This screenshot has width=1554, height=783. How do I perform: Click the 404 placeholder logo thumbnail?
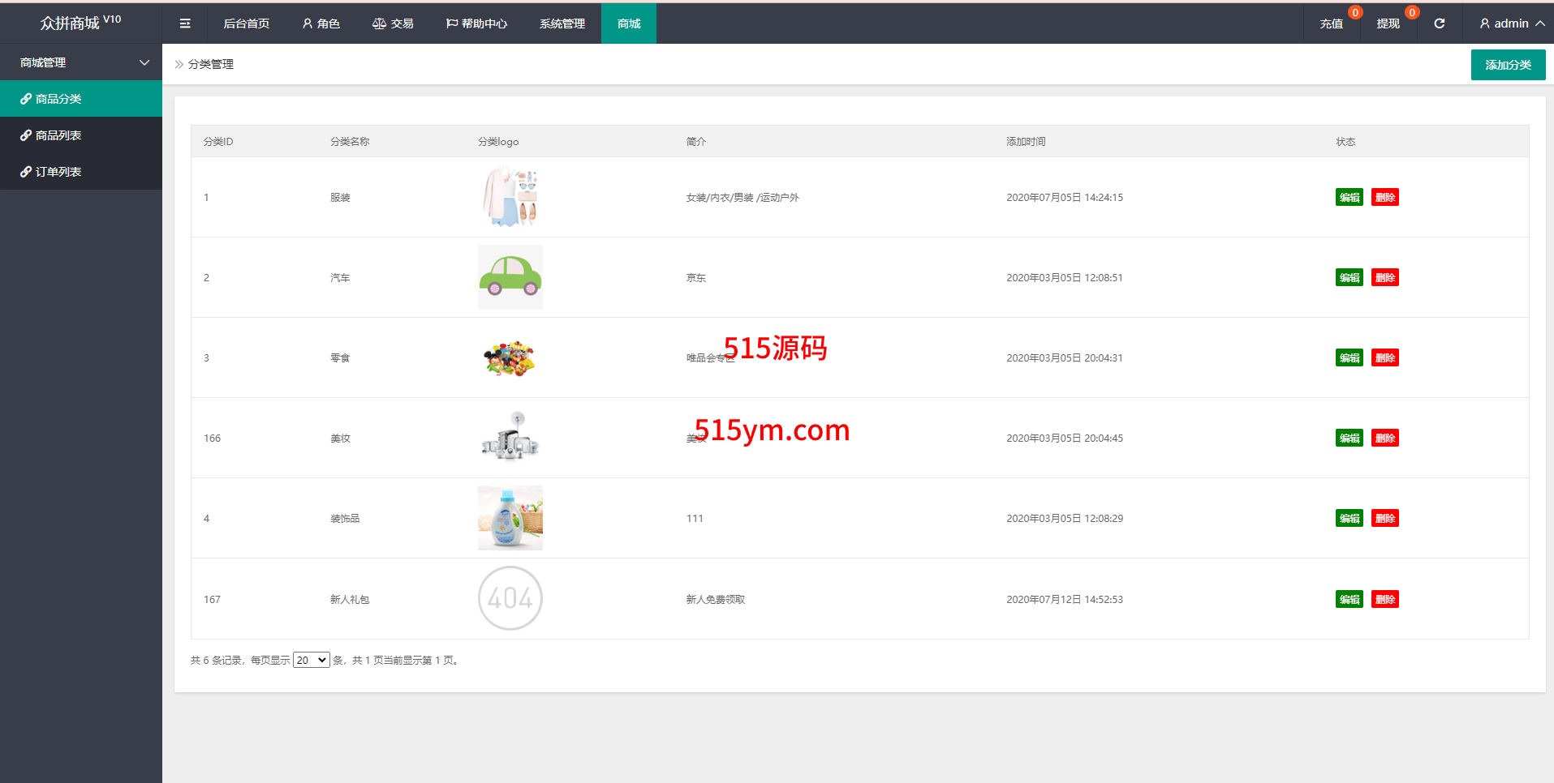(x=510, y=598)
